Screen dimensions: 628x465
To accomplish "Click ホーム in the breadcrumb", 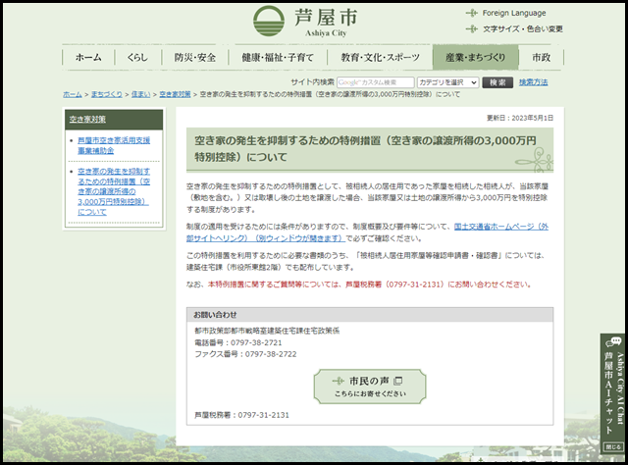I will coord(72,94).
